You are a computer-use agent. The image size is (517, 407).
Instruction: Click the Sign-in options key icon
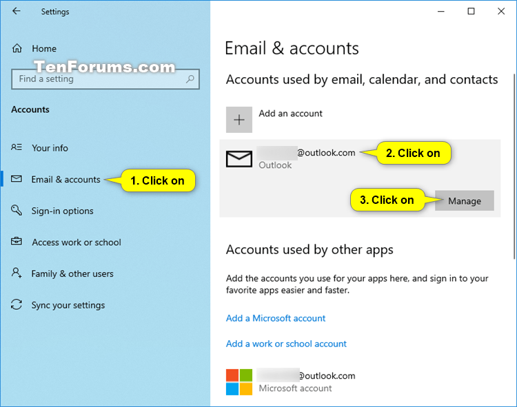point(17,210)
